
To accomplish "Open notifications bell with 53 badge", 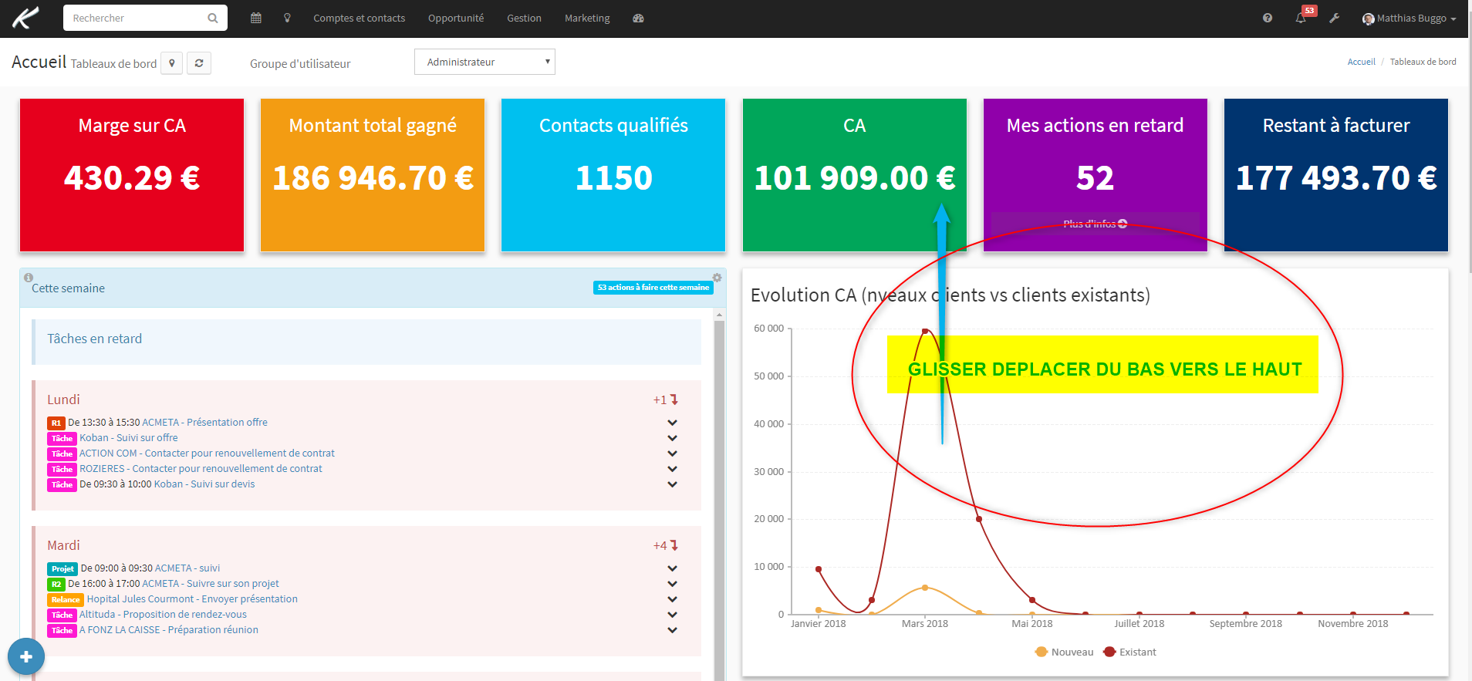I will [1302, 17].
